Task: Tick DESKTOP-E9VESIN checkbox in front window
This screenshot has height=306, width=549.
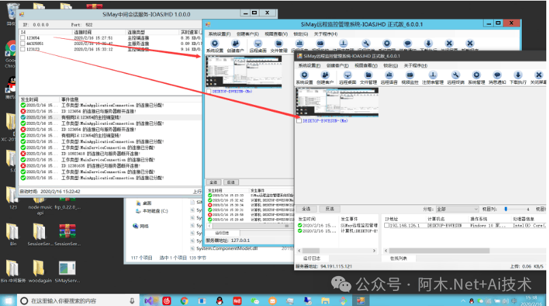Action: coord(299,121)
